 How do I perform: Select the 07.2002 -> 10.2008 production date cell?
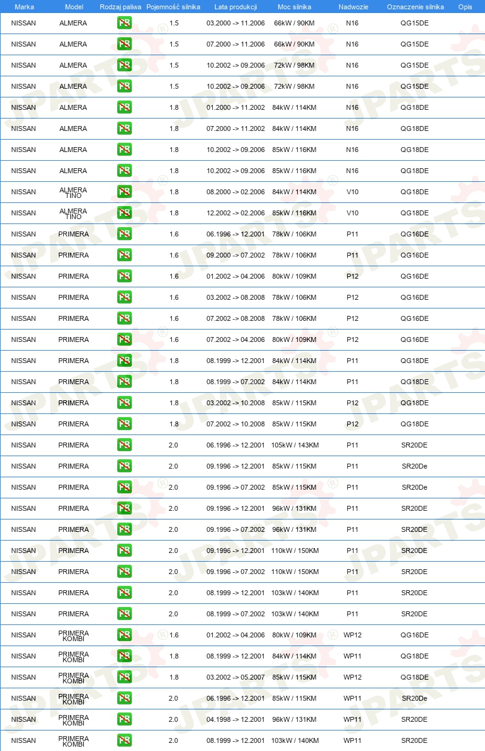pyautogui.click(x=236, y=424)
